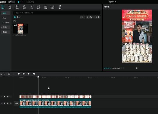Screen dimensions: 158x114
Task: Click the total duration timecode in Player
Action: 116,68
